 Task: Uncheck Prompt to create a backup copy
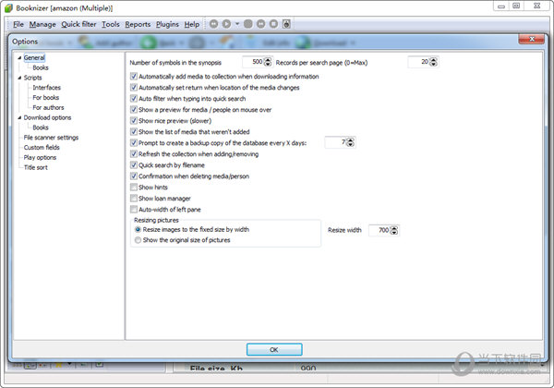134,143
